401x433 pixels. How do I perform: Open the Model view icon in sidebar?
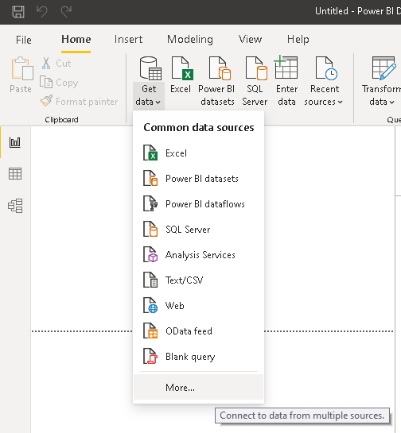15,206
